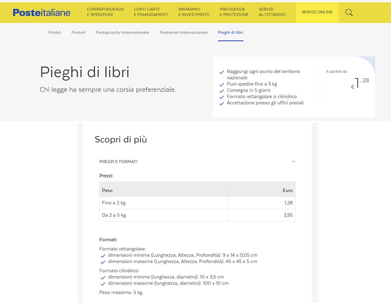This screenshot has height=303, width=391.
Task: Select the Poste Italiane logo
Action: click(x=41, y=12)
